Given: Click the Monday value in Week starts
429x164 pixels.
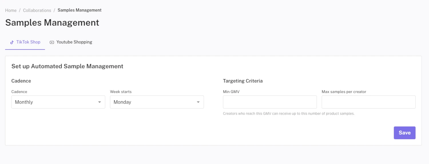Looking at the screenshot, I should pyautogui.click(x=122, y=102).
